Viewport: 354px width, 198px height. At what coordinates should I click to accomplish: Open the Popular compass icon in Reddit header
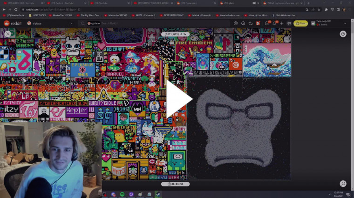click(x=236, y=23)
